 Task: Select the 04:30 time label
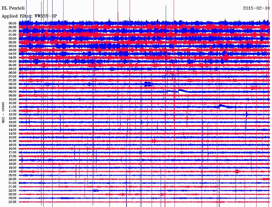pos(12,58)
